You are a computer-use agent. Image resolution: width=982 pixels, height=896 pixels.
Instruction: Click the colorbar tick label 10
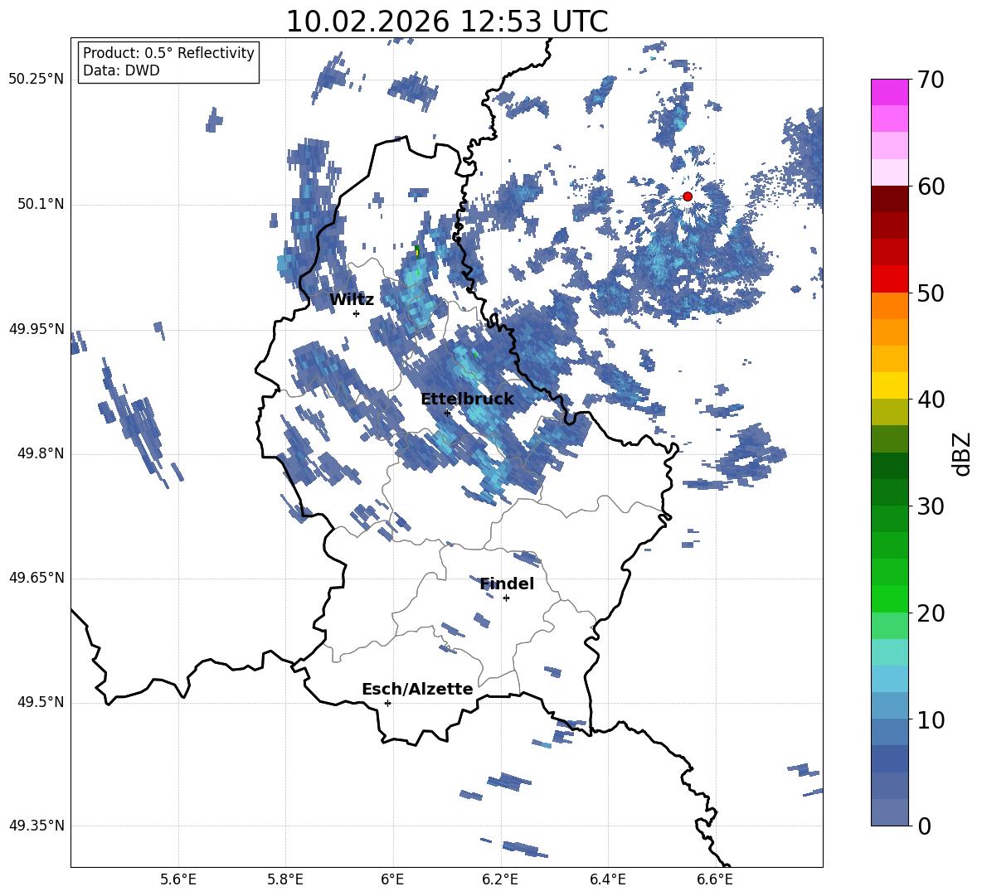pyautogui.click(x=930, y=719)
